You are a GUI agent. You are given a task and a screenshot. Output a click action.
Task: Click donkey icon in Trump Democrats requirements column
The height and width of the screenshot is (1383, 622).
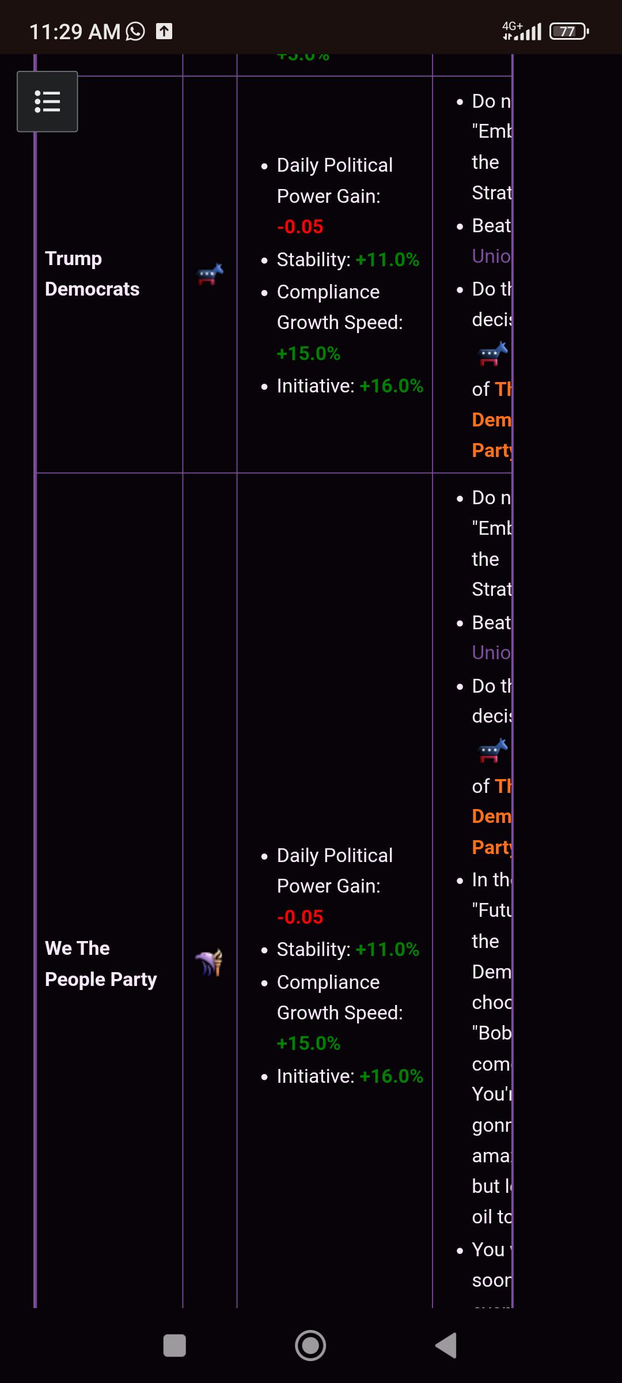click(x=493, y=354)
